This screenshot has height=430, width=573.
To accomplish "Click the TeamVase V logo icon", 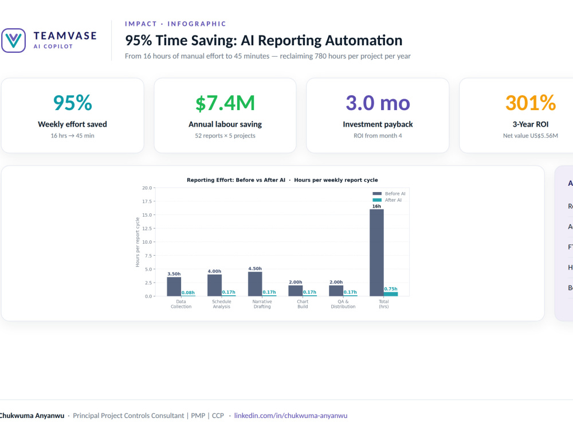I will click(x=14, y=41).
